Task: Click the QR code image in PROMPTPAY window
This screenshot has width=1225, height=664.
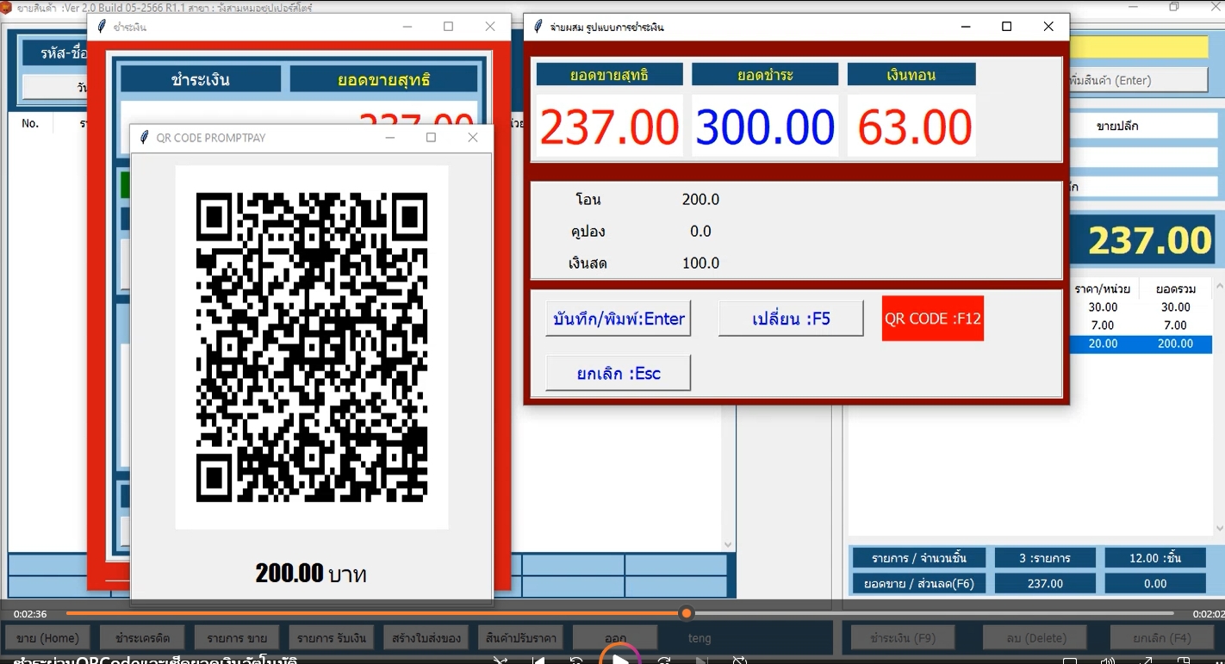Action: [312, 347]
